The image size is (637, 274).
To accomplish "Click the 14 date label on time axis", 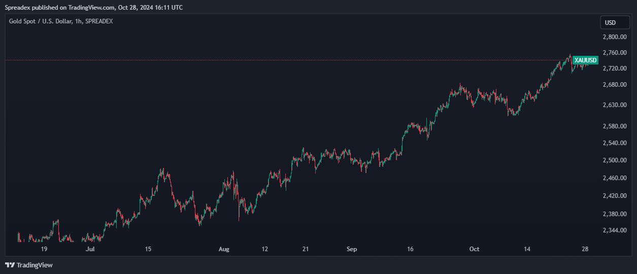I will [527, 249].
